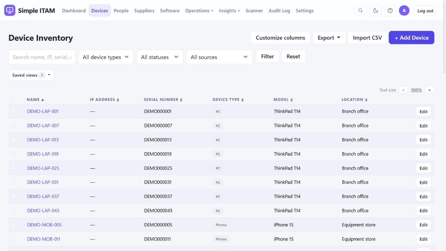
Task: Click Equipment store in DEMO-MOB-005 row
Action: 359,225
